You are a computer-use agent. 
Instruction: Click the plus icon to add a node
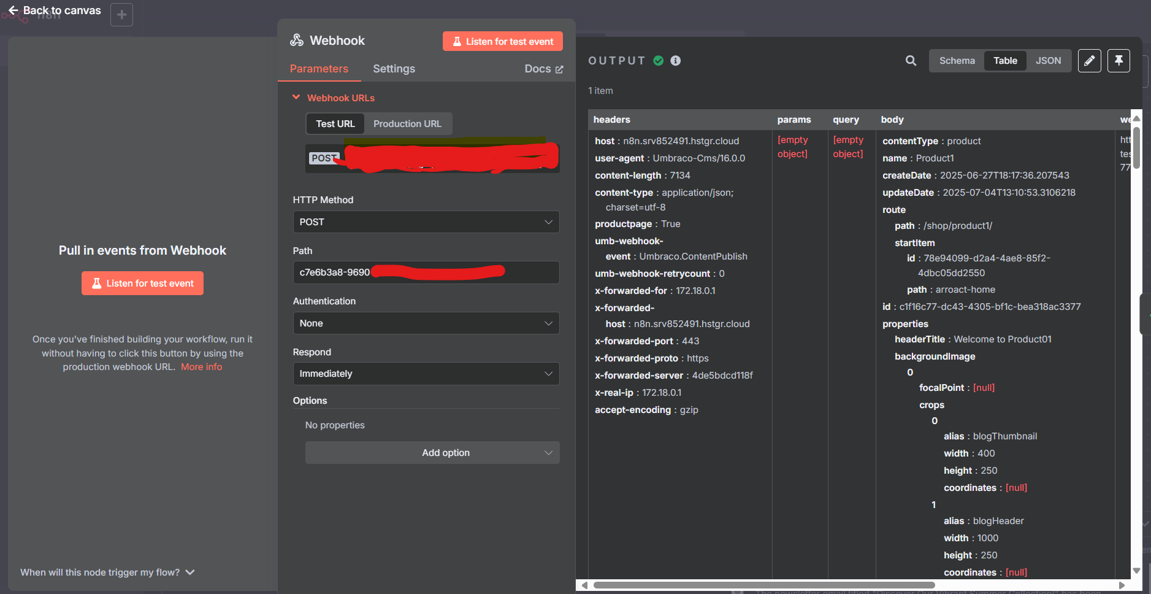click(121, 14)
